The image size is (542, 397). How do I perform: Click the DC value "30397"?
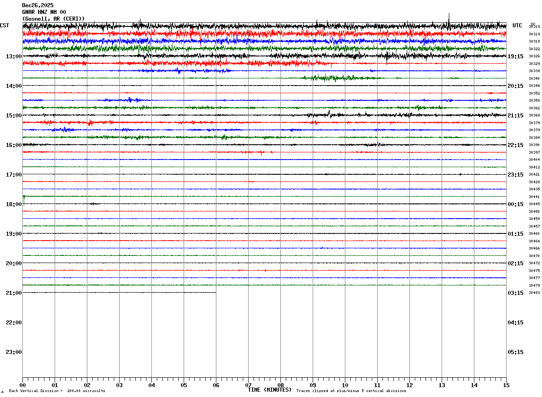pos(534,152)
